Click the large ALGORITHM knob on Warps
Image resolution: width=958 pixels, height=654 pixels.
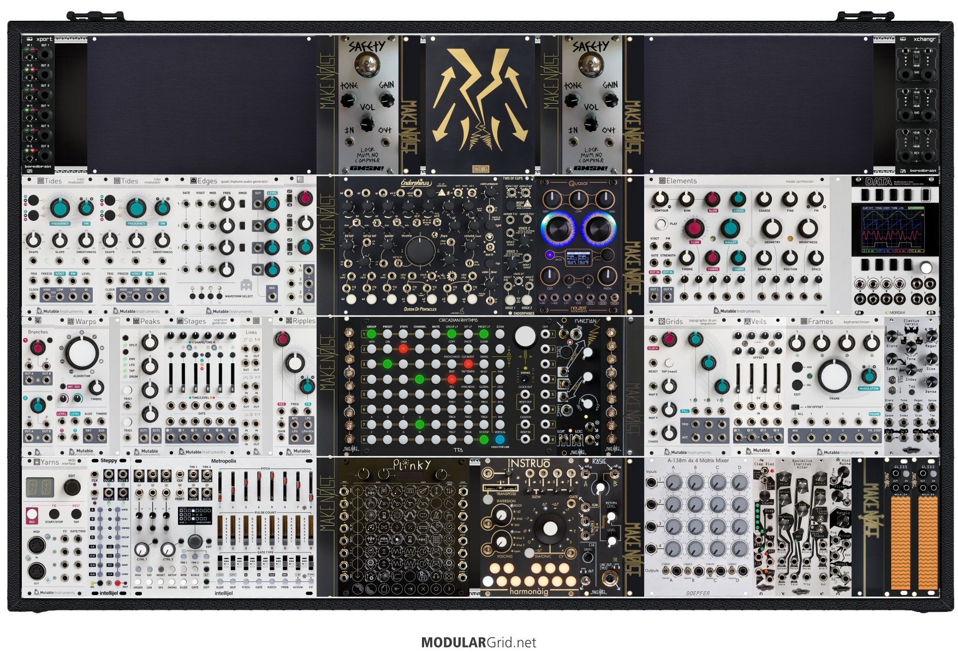tap(82, 352)
